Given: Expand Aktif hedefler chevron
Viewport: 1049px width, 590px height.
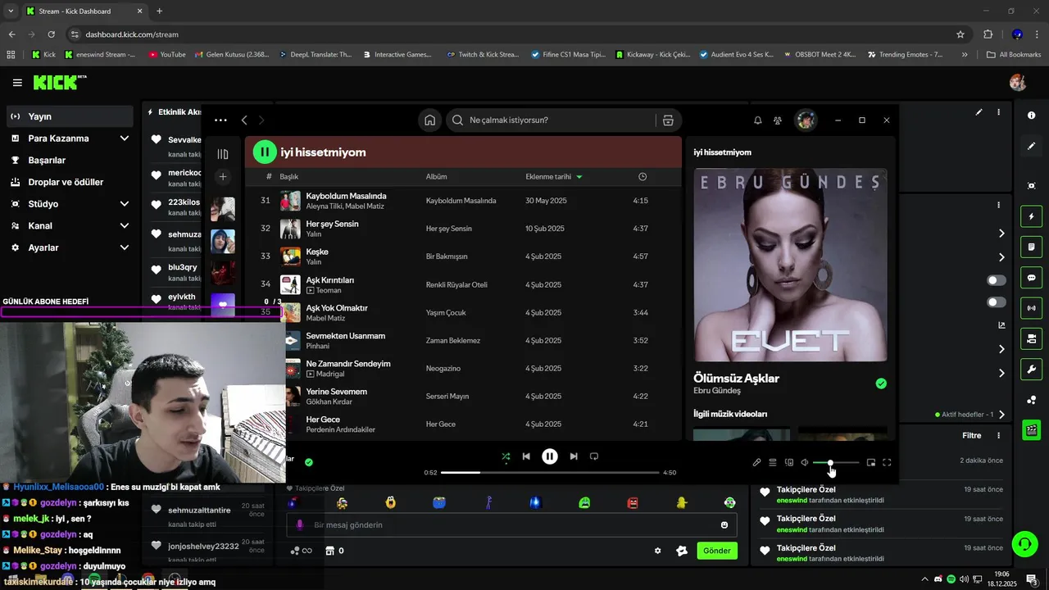Looking at the screenshot, I should [x=1001, y=415].
